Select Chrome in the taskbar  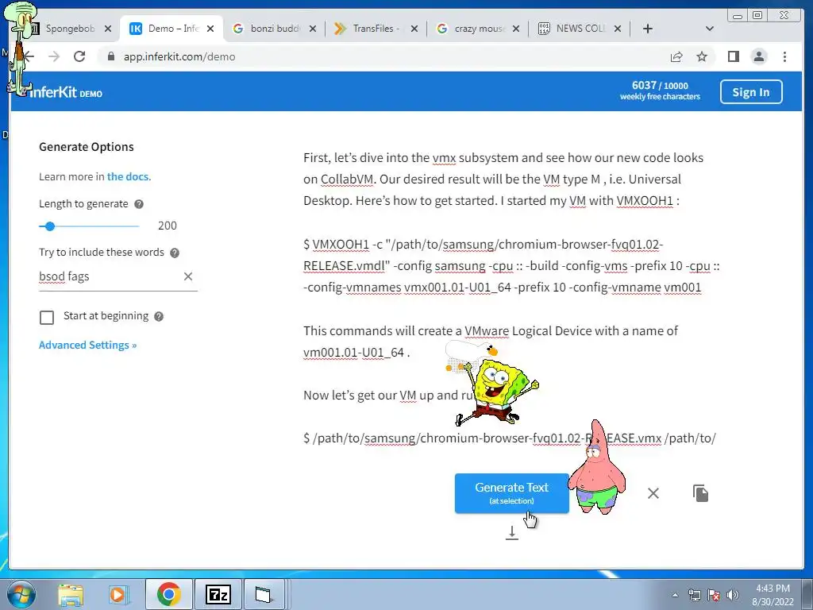click(169, 594)
